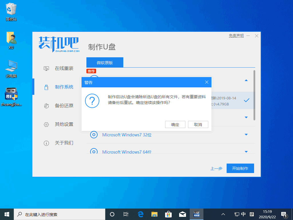This screenshot has width=293, height=220.
Task: Select the 在线重装 sidebar icon
Action: 46,68
